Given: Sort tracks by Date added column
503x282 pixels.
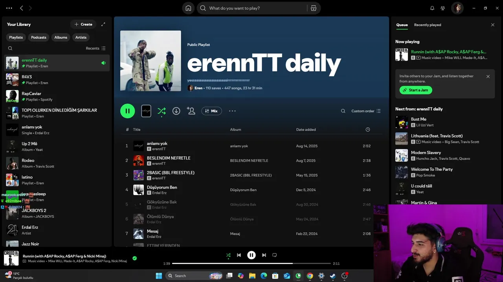Looking at the screenshot, I should tap(306, 130).
